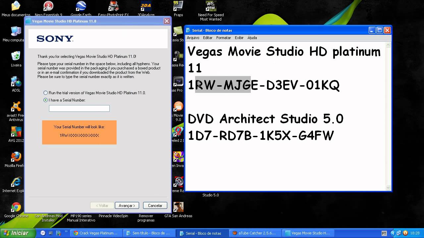Click the Notepad scrollbar up arrow

(388, 44)
